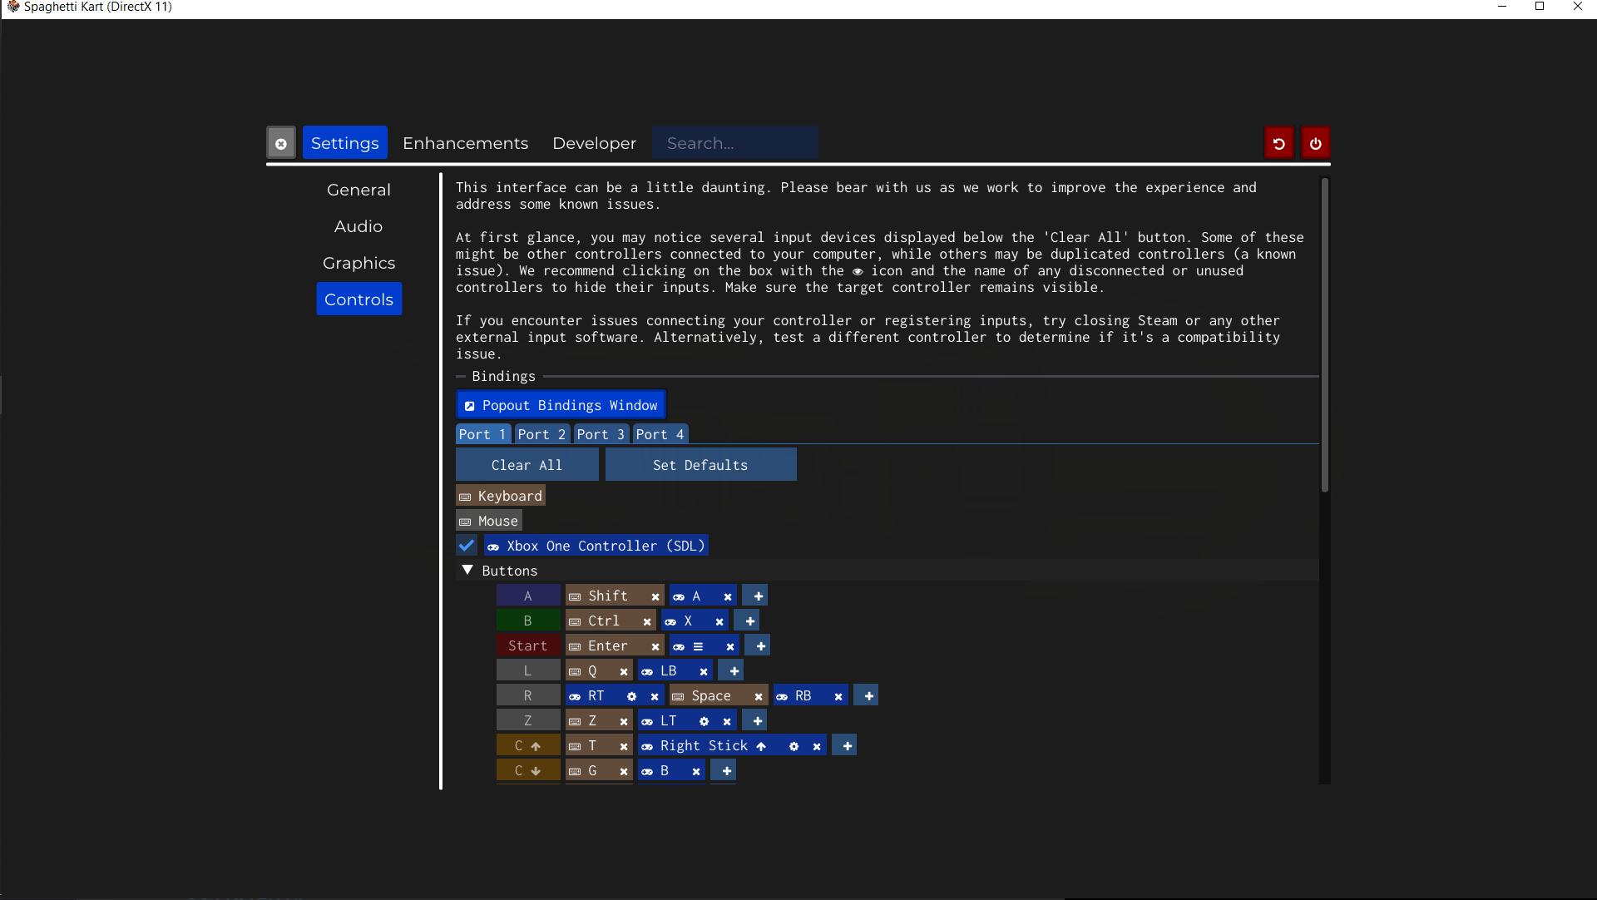Close the menu with the X icon
Image resolution: width=1597 pixels, height=900 pixels.
(x=281, y=143)
